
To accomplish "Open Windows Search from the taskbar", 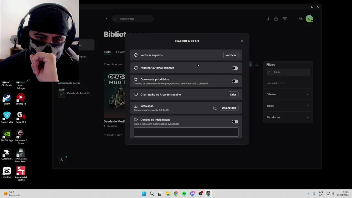I will (x=152, y=194).
